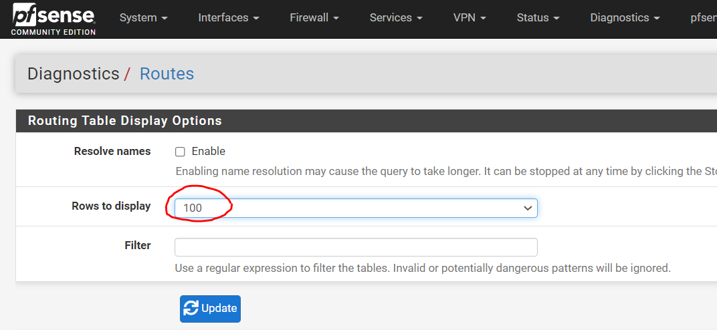Click the Routing Table Display Options header

125,121
